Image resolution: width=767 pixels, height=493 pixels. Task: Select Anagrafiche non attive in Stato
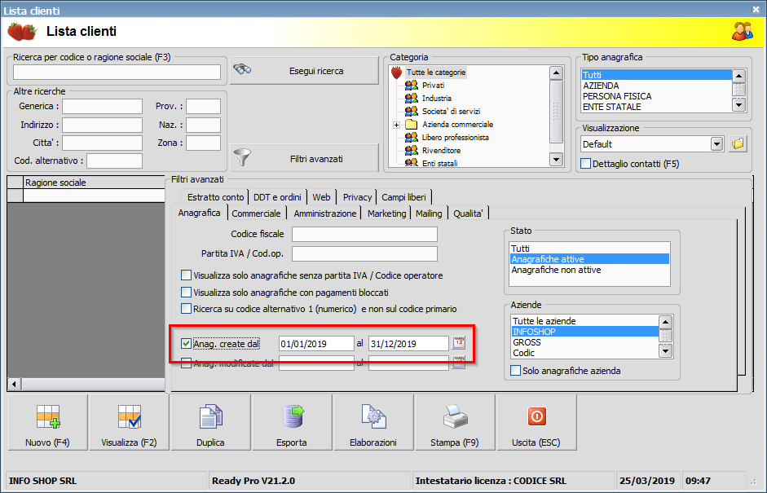pyautogui.click(x=589, y=270)
